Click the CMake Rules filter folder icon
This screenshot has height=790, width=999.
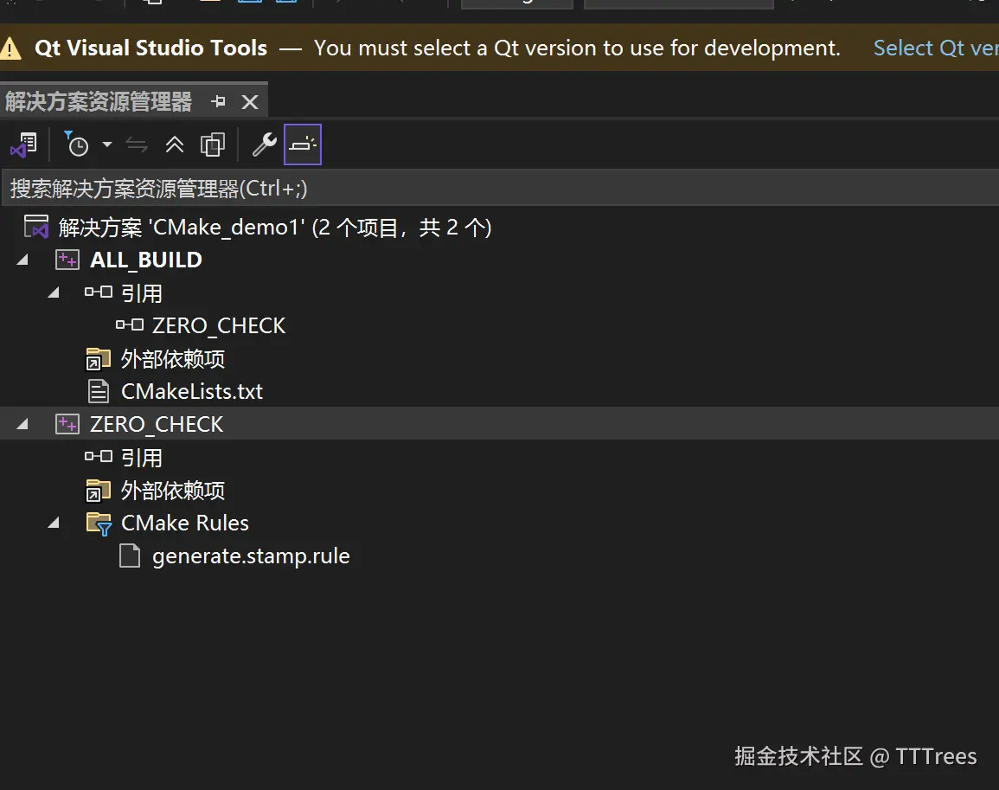pyautogui.click(x=99, y=523)
